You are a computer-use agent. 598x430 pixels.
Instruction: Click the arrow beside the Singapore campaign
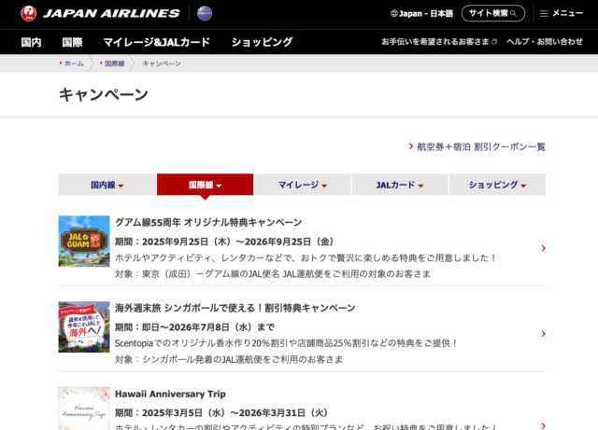pyautogui.click(x=543, y=334)
